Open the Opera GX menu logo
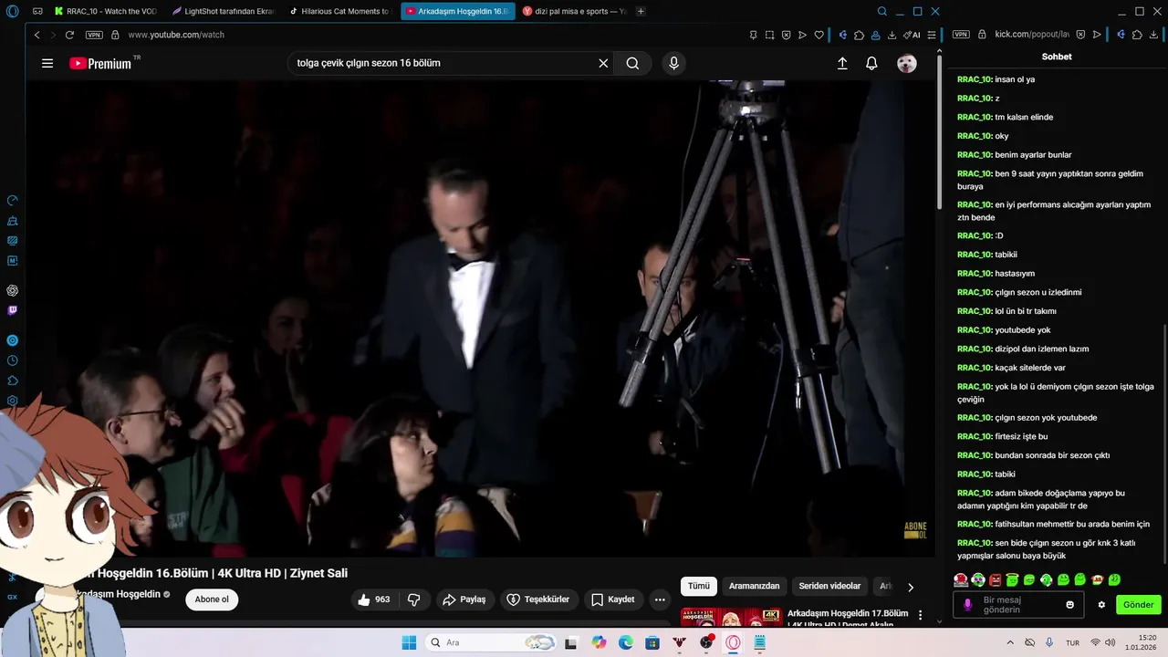This screenshot has width=1168, height=657. coord(12,11)
